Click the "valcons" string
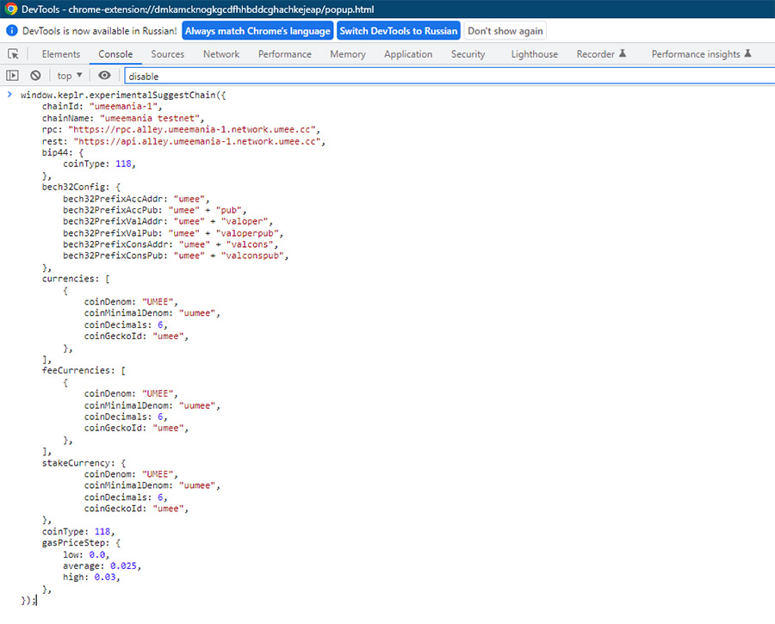The image size is (775, 624). pos(250,244)
